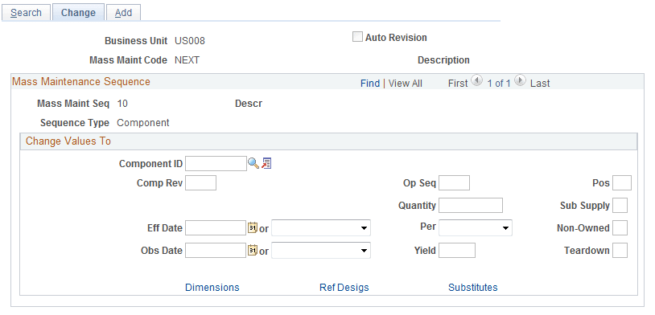The image size is (655, 315).
Task: Focus the Component ID input field
Action: pos(216,164)
